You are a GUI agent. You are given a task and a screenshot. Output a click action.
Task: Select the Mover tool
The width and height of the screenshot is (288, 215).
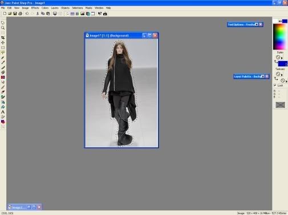3,43
